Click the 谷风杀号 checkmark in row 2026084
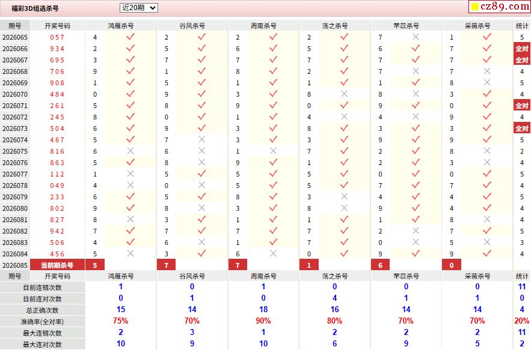The width and height of the screenshot is (531, 350). coord(201,254)
